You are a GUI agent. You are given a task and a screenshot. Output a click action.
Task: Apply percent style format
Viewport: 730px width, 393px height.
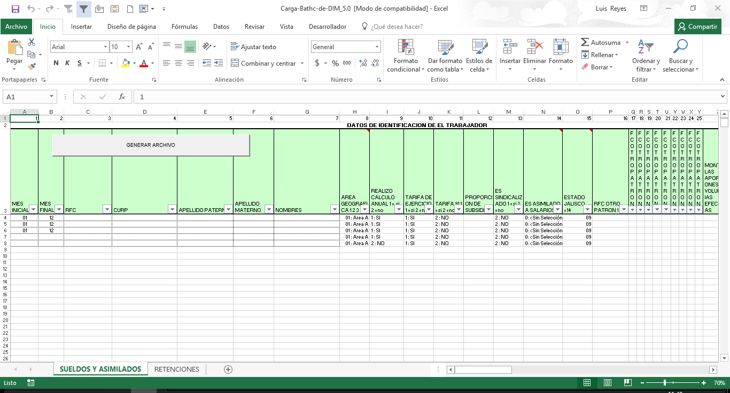click(335, 63)
